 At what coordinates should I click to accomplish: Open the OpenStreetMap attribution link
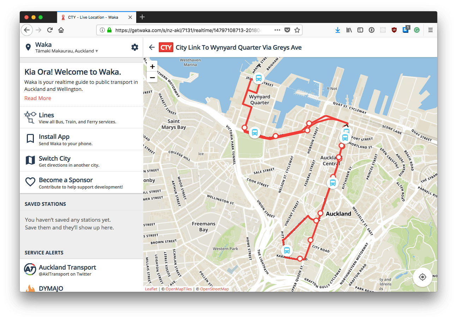click(x=214, y=289)
